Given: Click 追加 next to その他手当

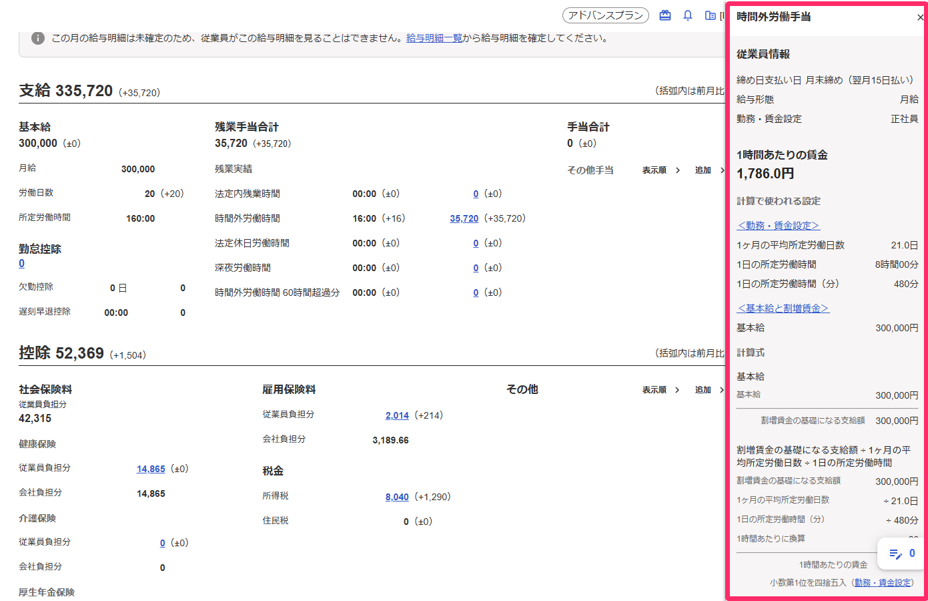Looking at the screenshot, I should tap(709, 170).
